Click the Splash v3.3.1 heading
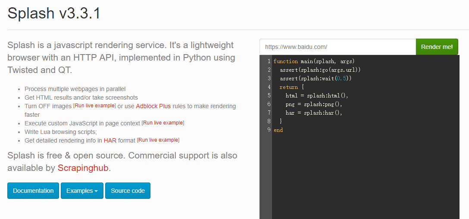The image size is (469, 219). coord(54,14)
